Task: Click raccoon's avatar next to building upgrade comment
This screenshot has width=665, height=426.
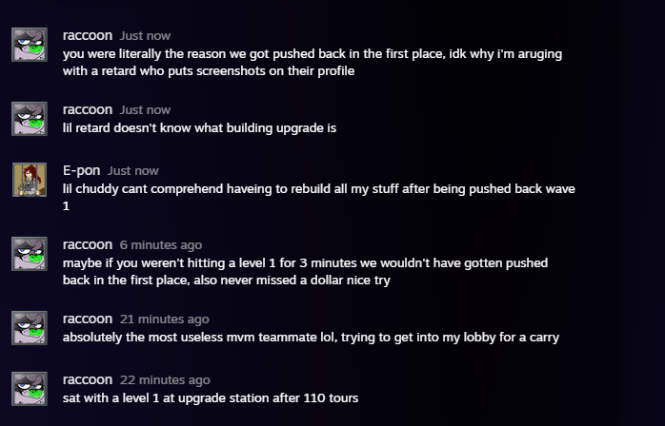Action: click(x=29, y=119)
